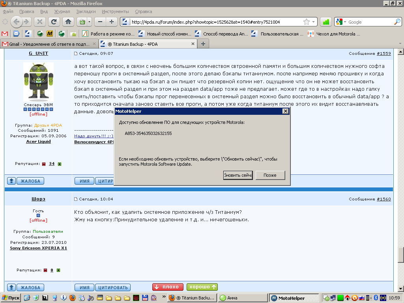Viewport: 404px width, 303px height.
Task: Open bookmark 'Способ перевода An...'
Action: coord(221,34)
